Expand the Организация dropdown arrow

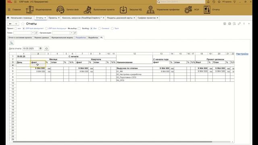72,33
